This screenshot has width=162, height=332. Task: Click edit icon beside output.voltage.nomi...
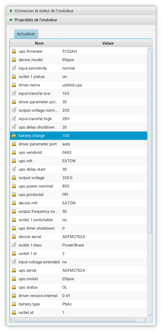14,110
